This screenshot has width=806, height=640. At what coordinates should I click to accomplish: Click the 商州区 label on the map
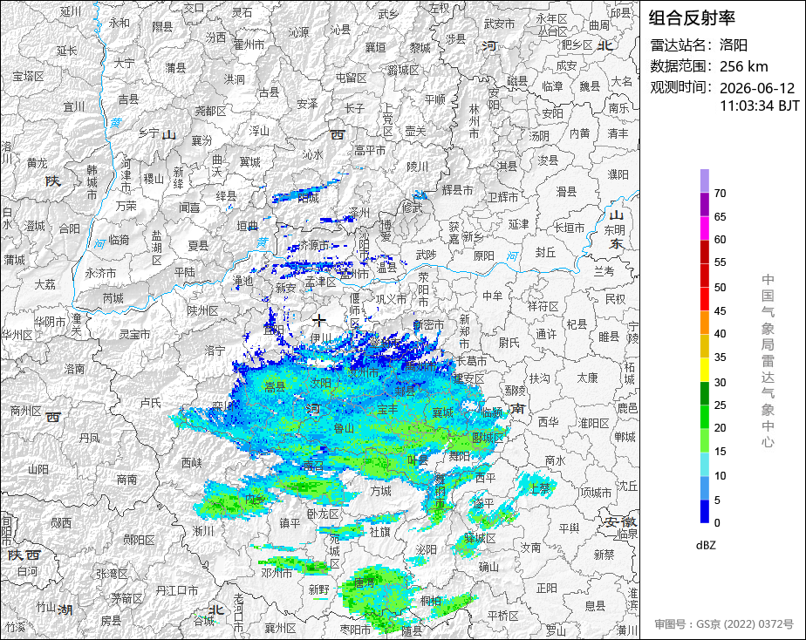tap(25, 411)
